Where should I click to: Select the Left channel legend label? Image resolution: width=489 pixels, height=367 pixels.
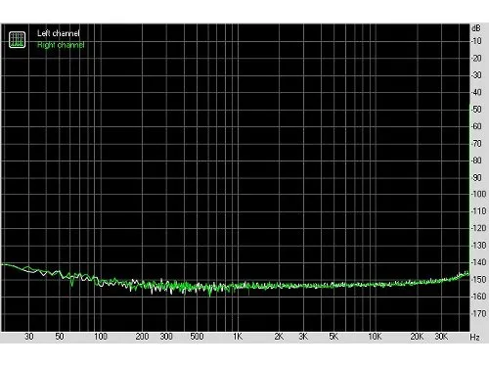pyautogui.click(x=59, y=33)
